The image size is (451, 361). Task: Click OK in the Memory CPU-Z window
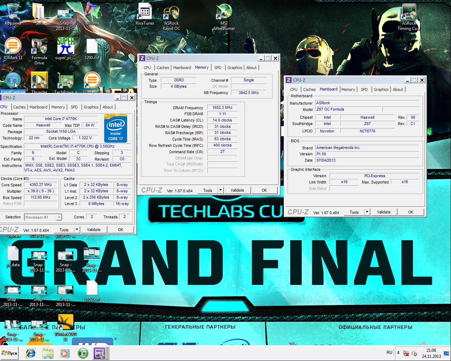(x=264, y=190)
